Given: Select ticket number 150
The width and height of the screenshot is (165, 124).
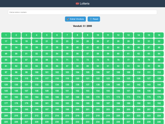Looking at the screenshot, I should click(57, 91).
